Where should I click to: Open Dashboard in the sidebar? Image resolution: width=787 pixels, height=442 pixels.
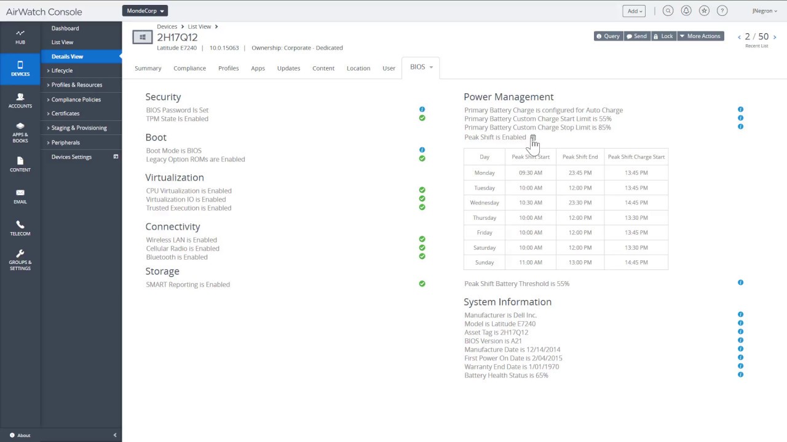[65, 28]
